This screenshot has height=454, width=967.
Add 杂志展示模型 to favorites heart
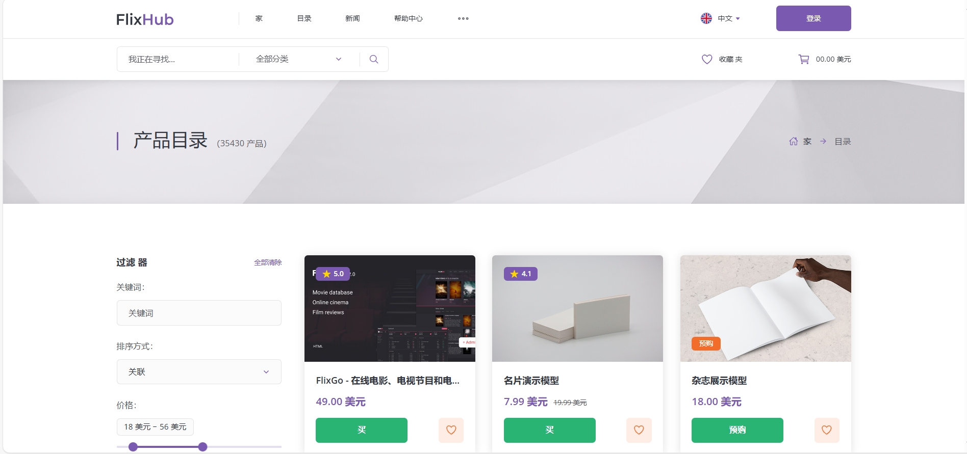click(x=827, y=430)
